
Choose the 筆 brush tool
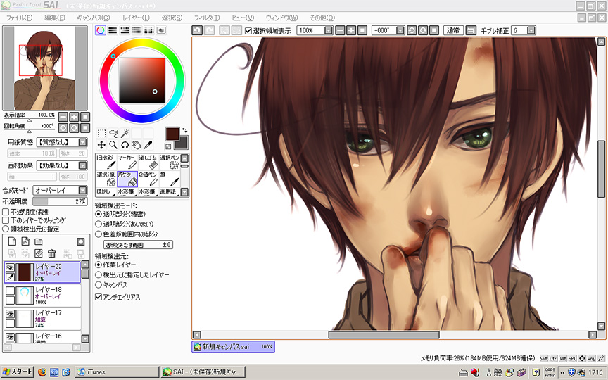170,179
